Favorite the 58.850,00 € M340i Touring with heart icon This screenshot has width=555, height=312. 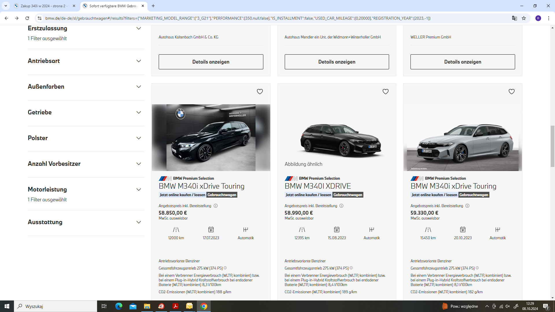[260, 92]
